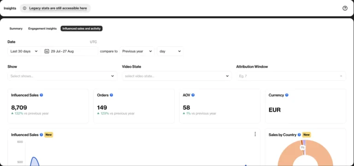This screenshot has width=354, height=166.
Task: Click the Orders card help icon
Action: pos(111,95)
